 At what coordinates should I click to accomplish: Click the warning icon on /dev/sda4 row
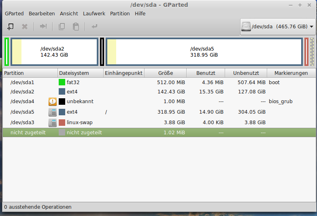[53, 102]
